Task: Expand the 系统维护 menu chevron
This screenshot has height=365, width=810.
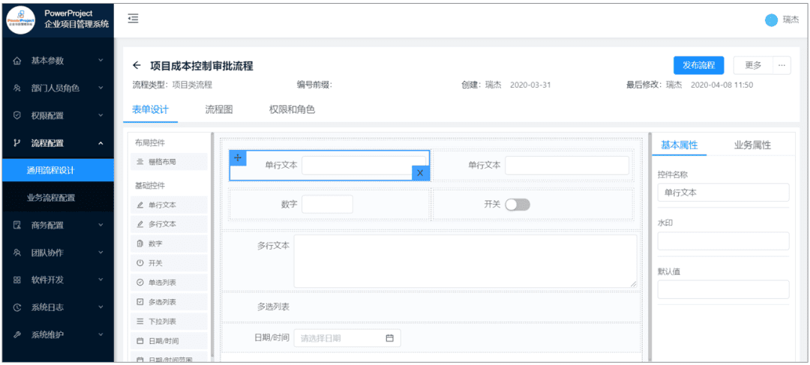Action: point(100,334)
